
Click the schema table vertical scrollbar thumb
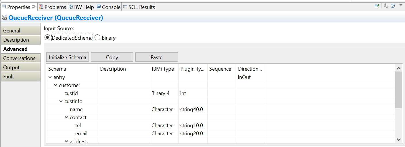click(x=399, y=90)
